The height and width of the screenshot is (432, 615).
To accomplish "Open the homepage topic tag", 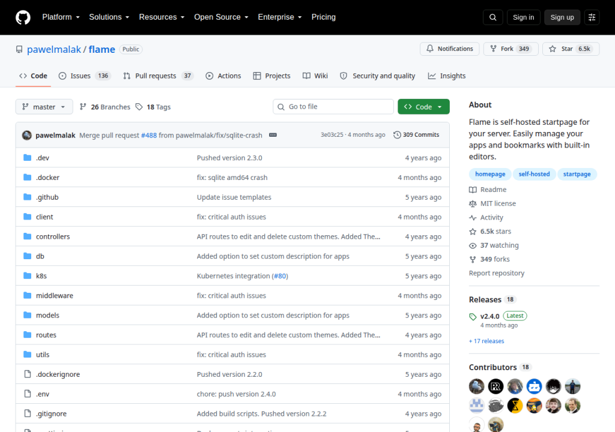I will (x=490, y=174).
